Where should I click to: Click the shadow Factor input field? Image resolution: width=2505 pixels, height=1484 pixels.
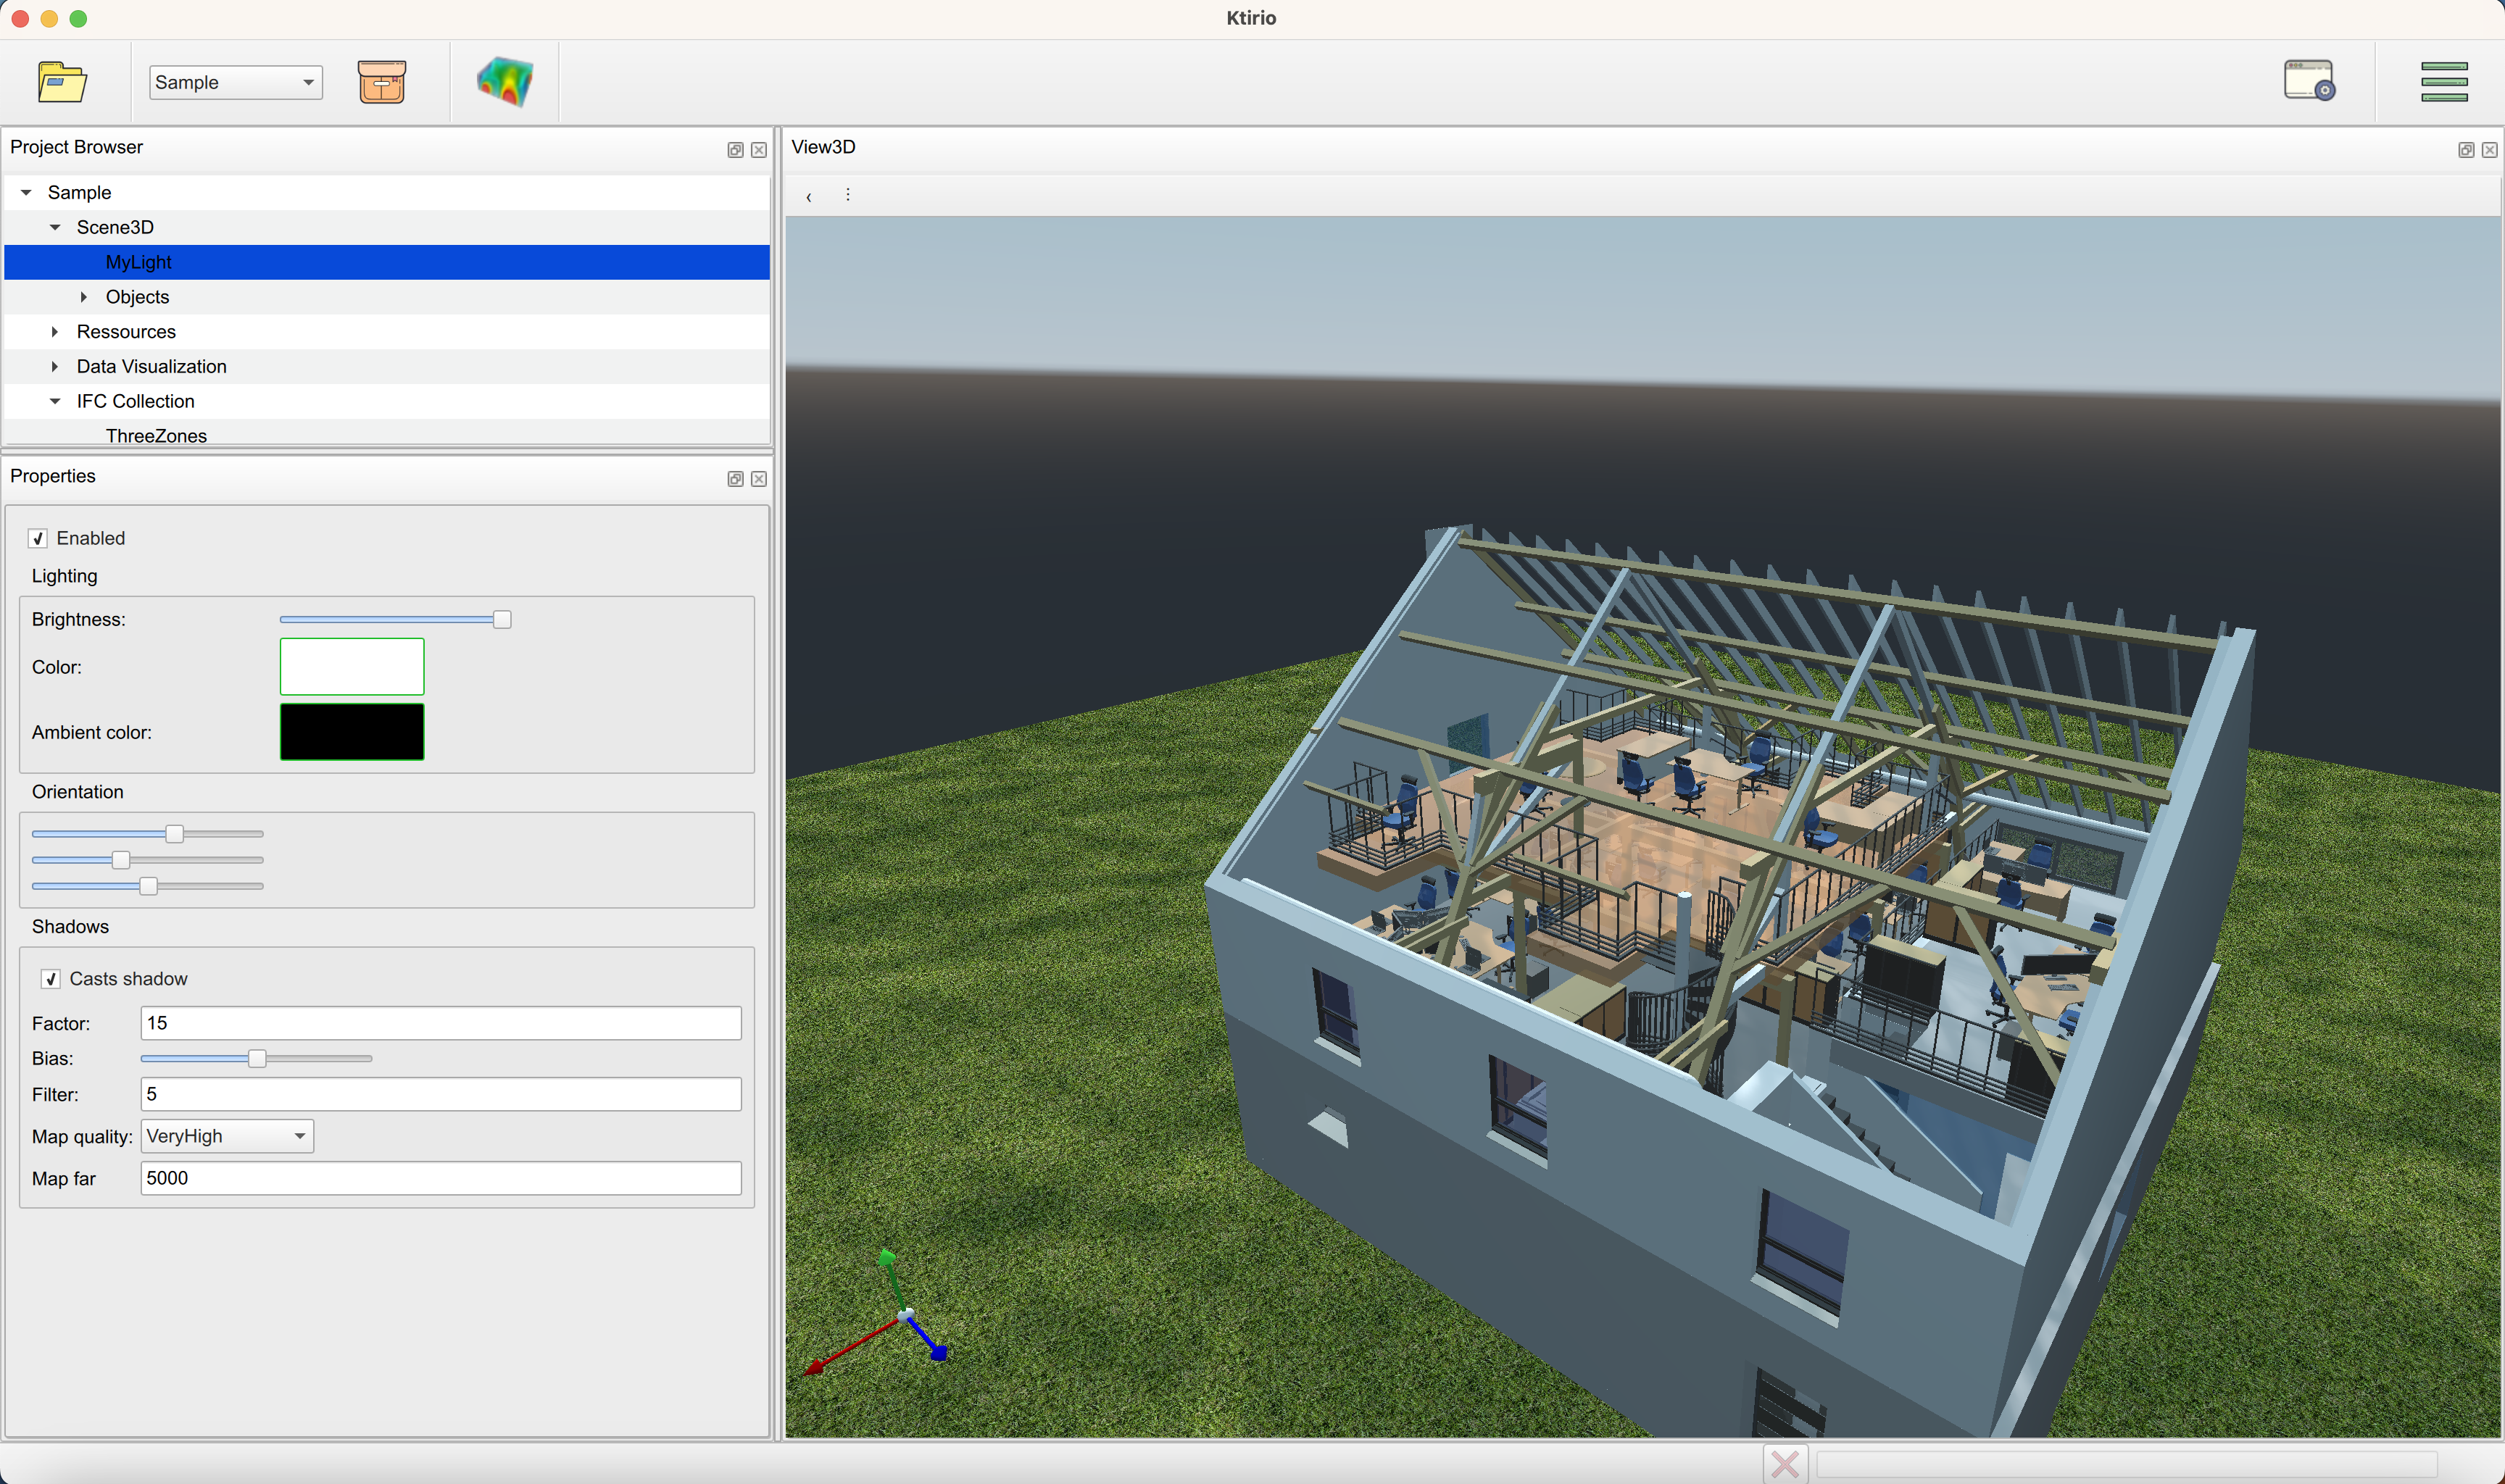[x=441, y=1023]
